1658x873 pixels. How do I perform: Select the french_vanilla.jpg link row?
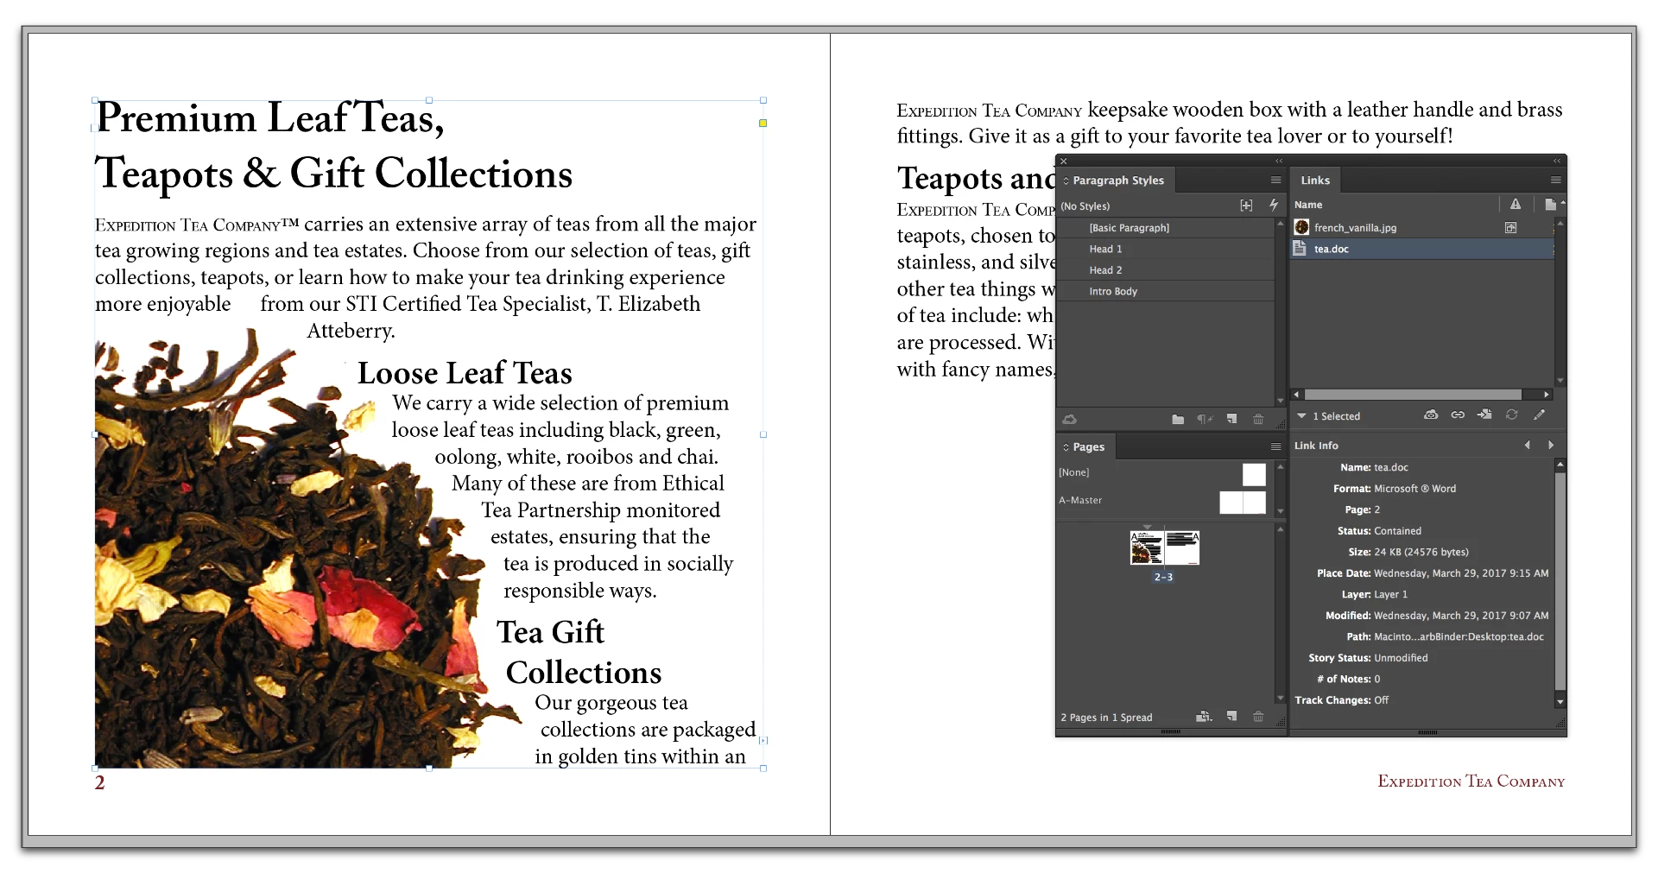[1421, 228]
